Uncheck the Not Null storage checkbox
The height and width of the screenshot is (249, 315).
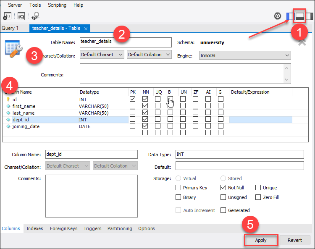click(223, 188)
